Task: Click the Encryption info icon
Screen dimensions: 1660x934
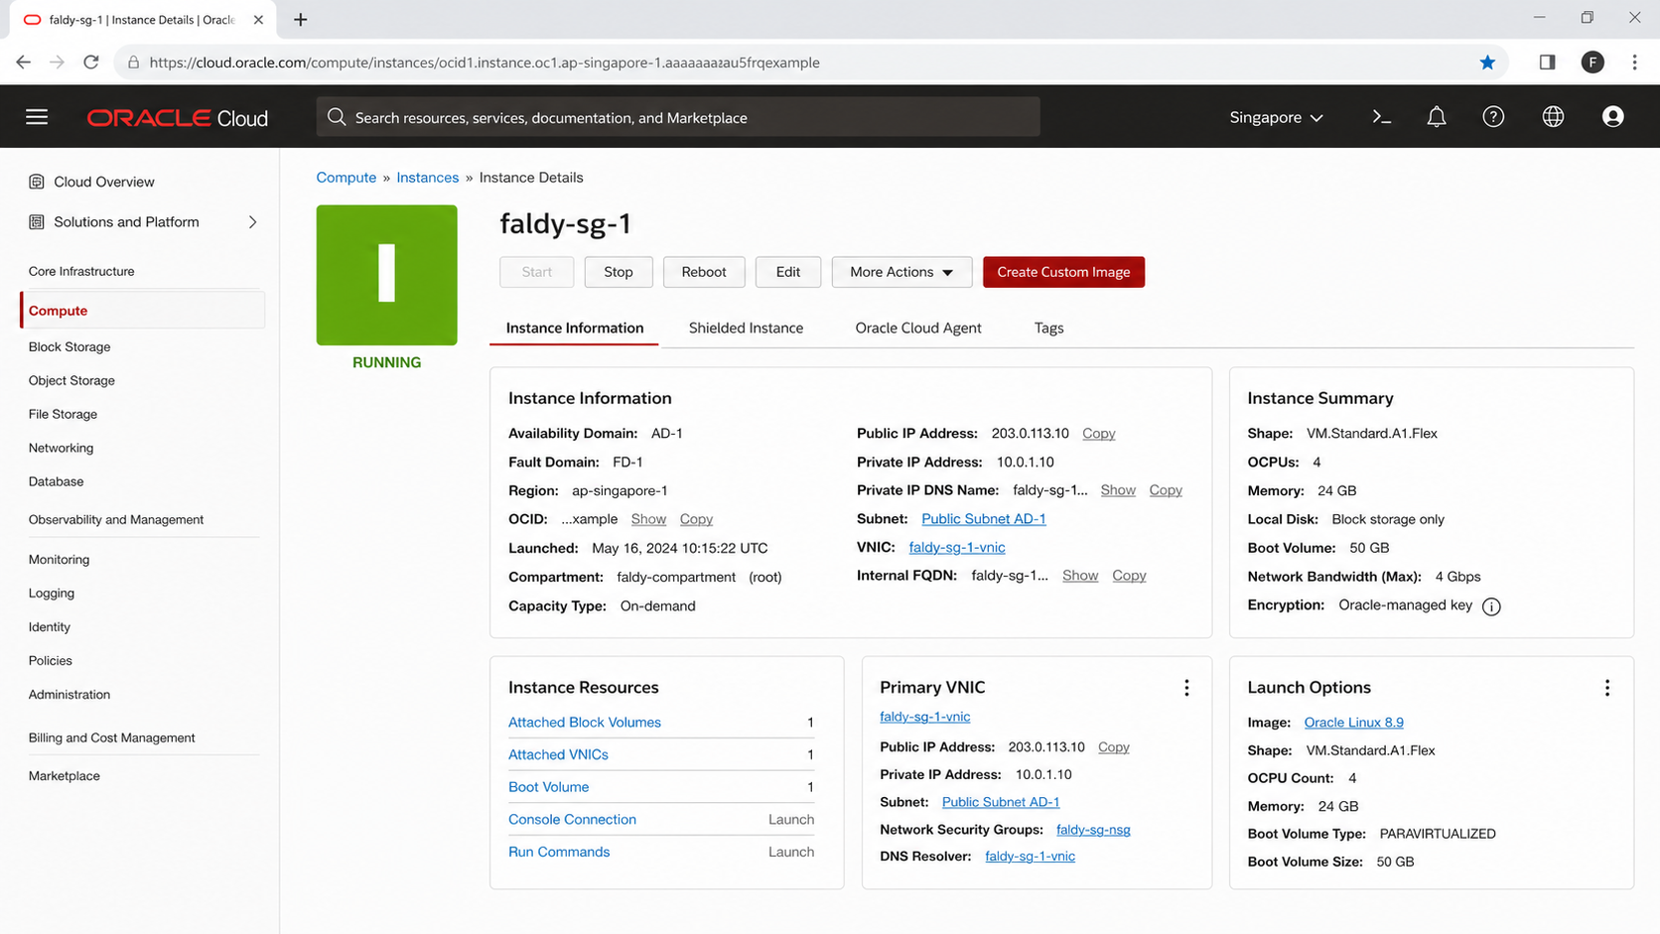Action: (x=1491, y=606)
